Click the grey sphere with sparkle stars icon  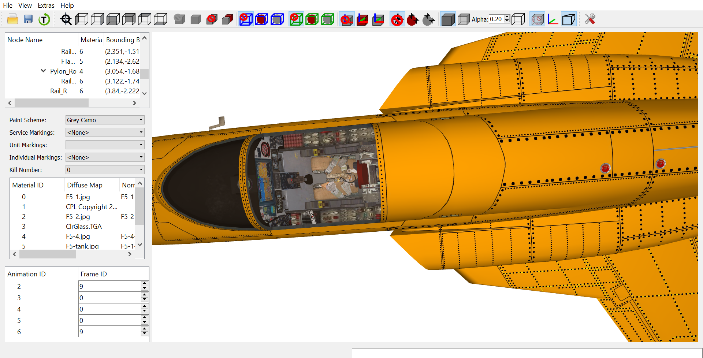[429, 19]
